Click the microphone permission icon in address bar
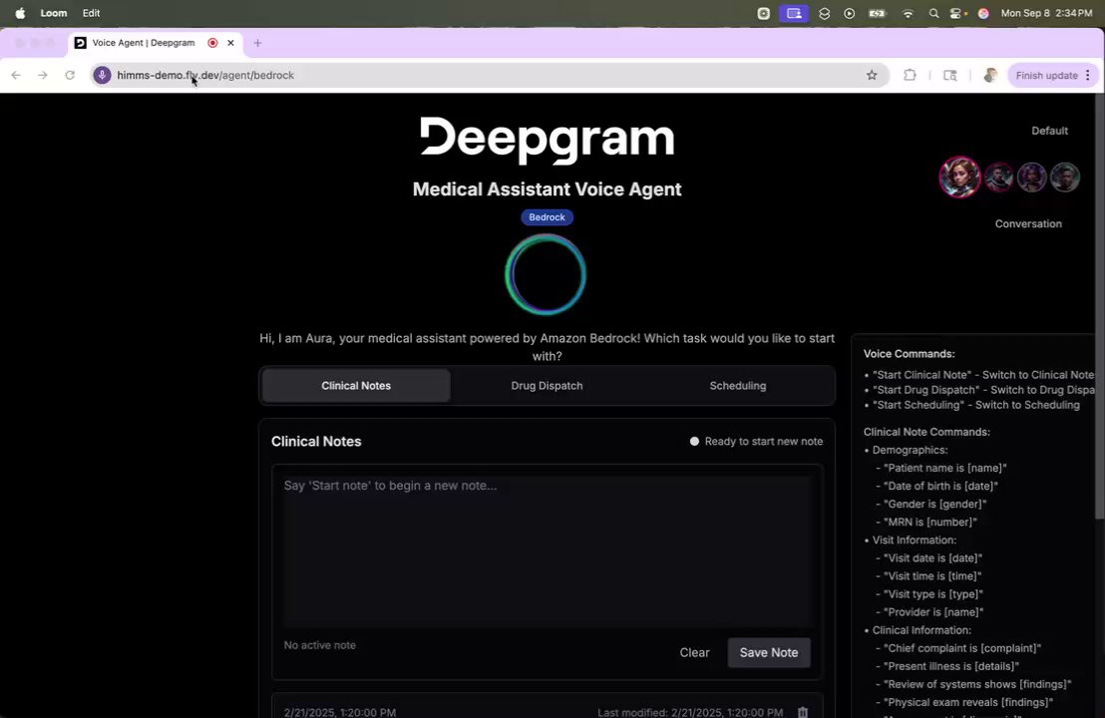This screenshot has width=1105, height=718. point(102,76)
